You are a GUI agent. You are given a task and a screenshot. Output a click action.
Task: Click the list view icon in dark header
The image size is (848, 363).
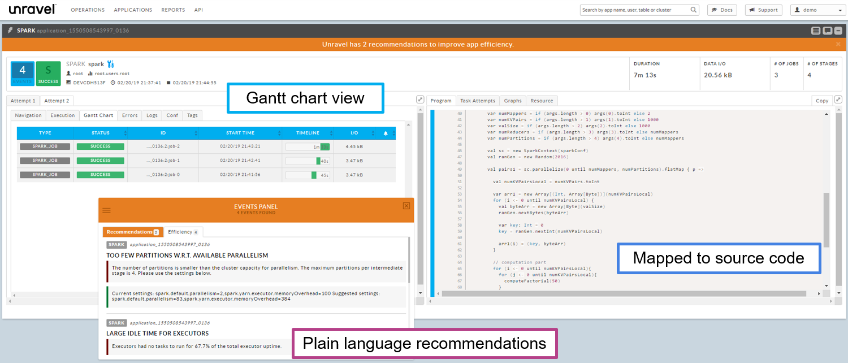click(x=816, y=31)
